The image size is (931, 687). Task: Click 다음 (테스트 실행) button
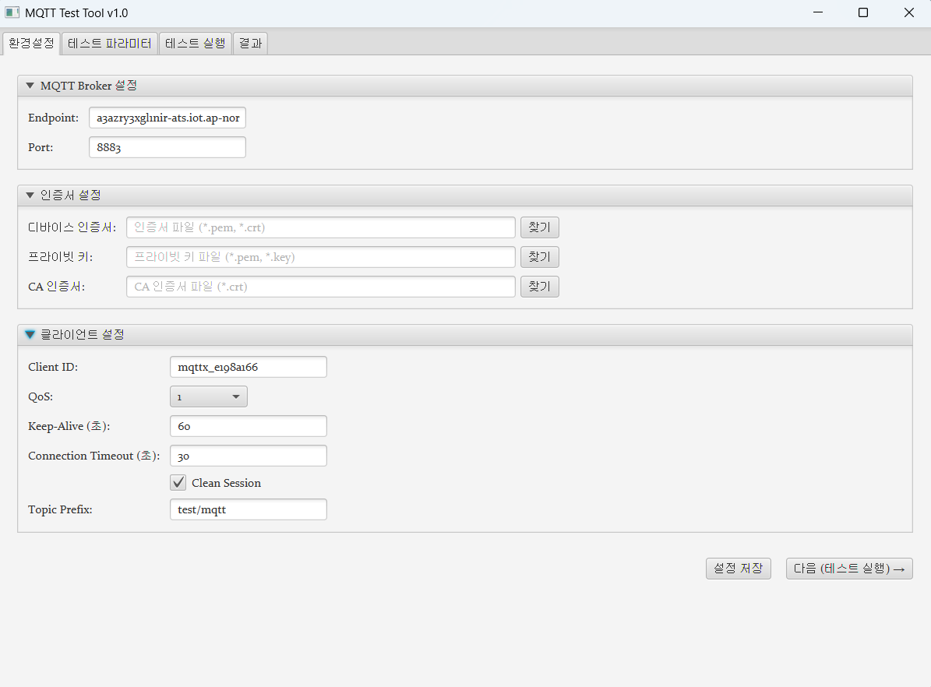[x=848, y=569]
